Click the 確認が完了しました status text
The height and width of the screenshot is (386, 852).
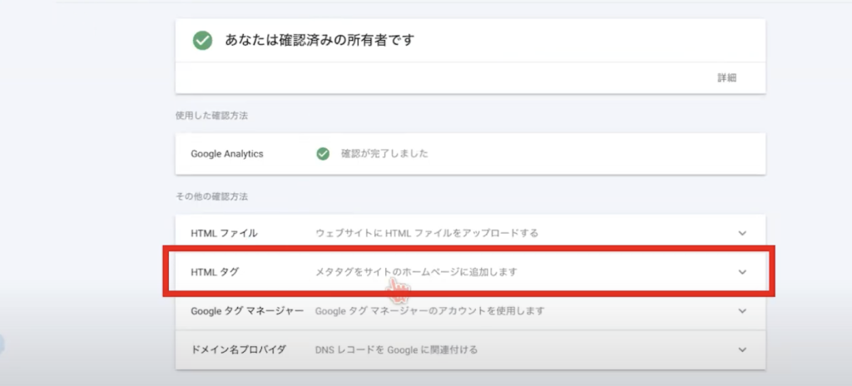384,154
